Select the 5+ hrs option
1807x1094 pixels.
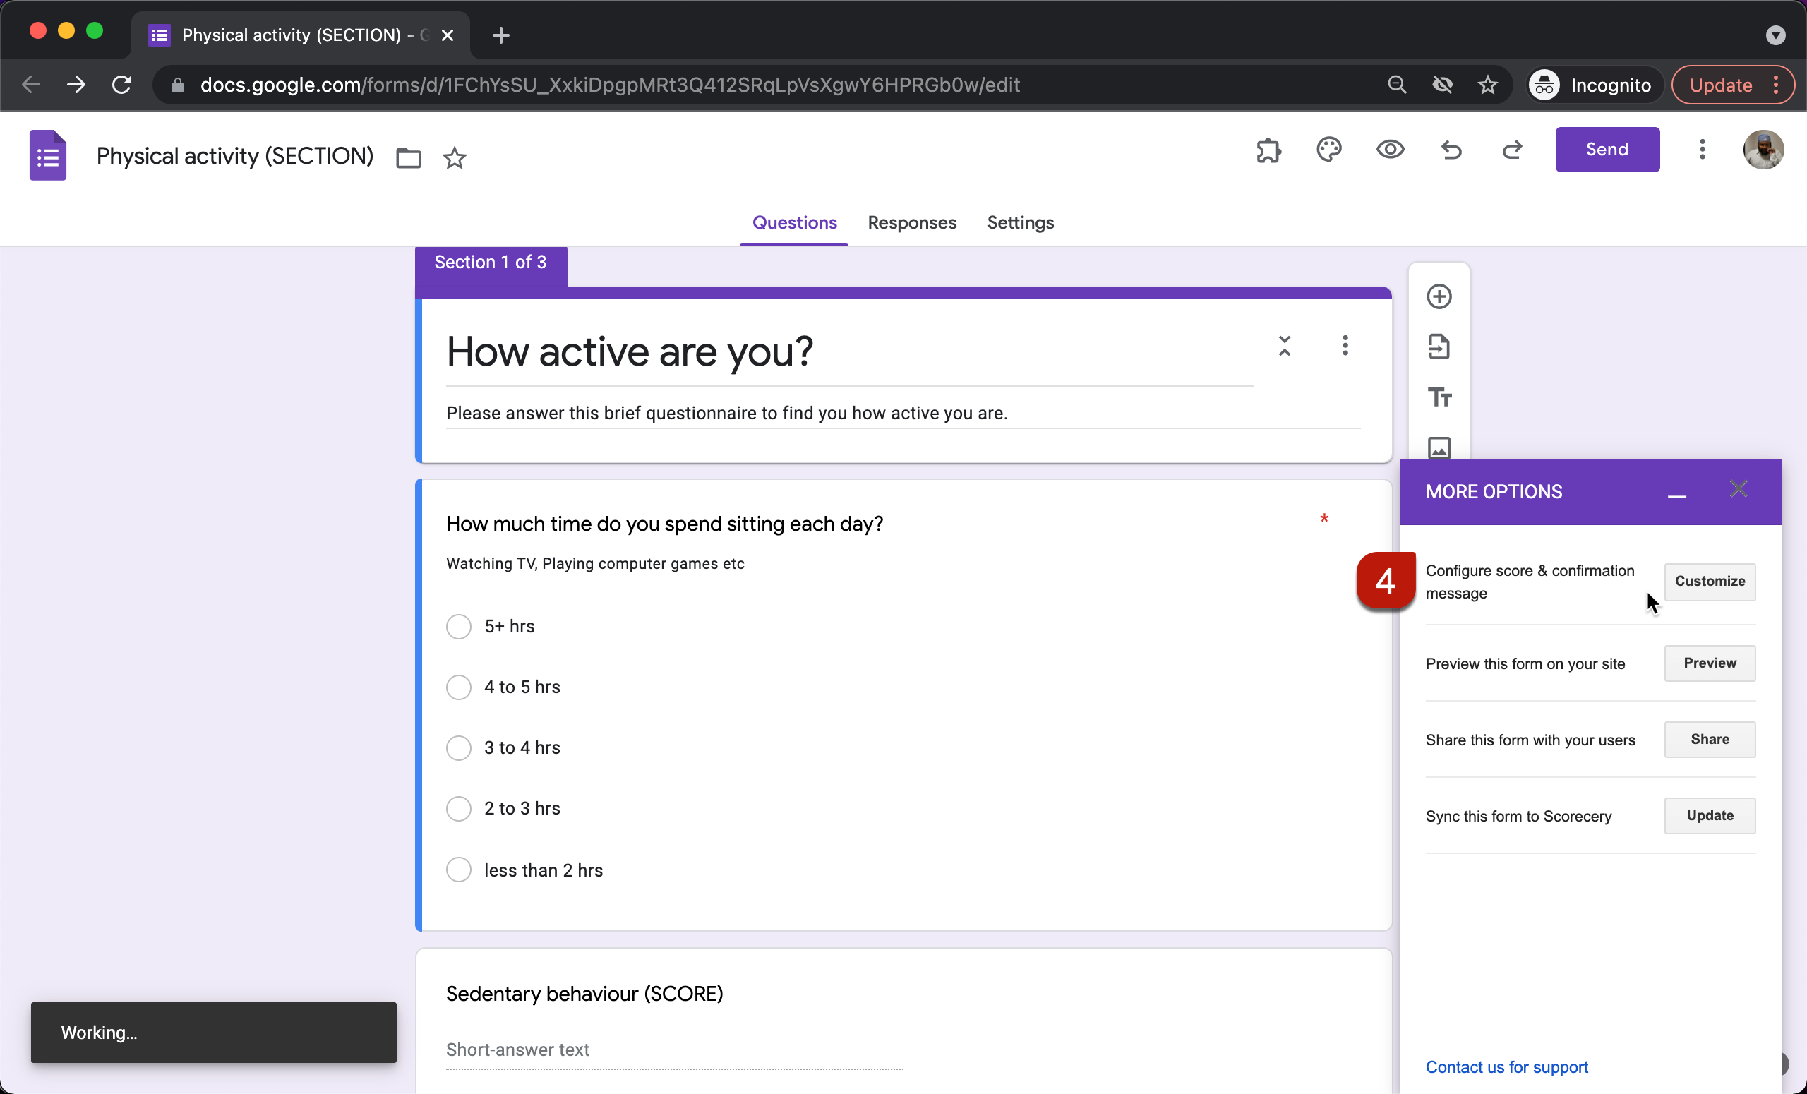(458, 625)
